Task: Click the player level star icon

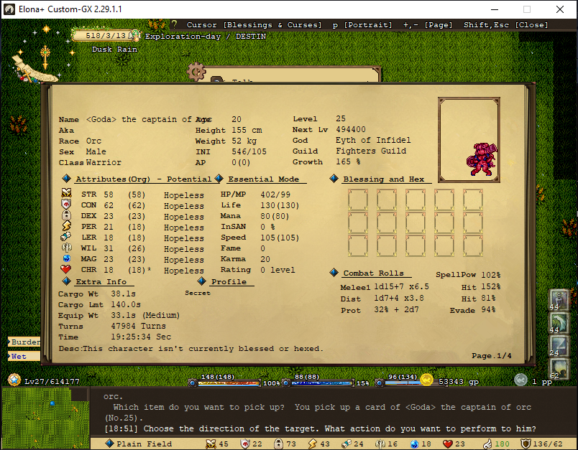Action: click(14, 380)
